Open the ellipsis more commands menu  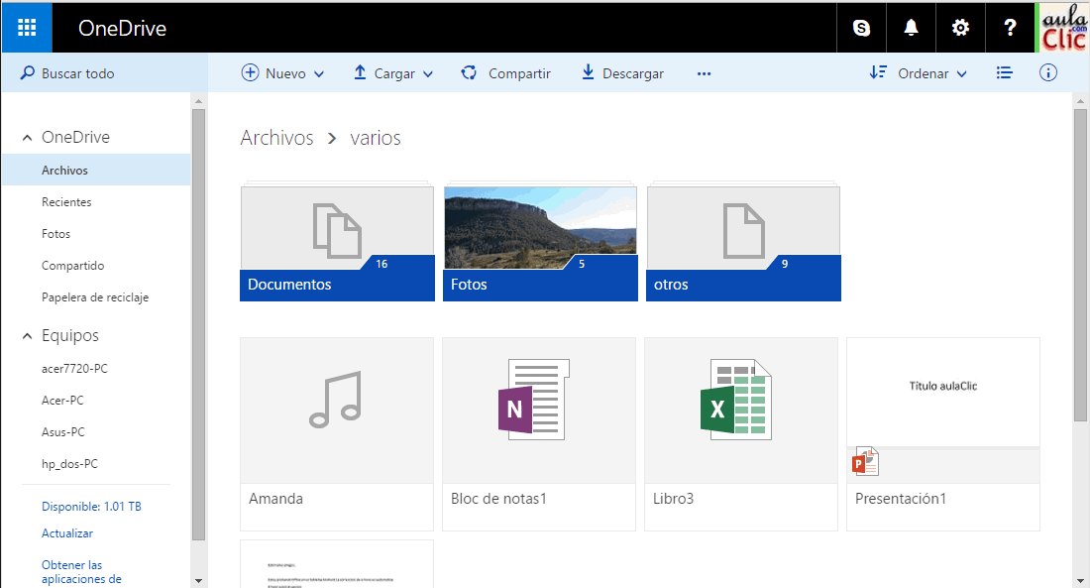coord(704,72)
